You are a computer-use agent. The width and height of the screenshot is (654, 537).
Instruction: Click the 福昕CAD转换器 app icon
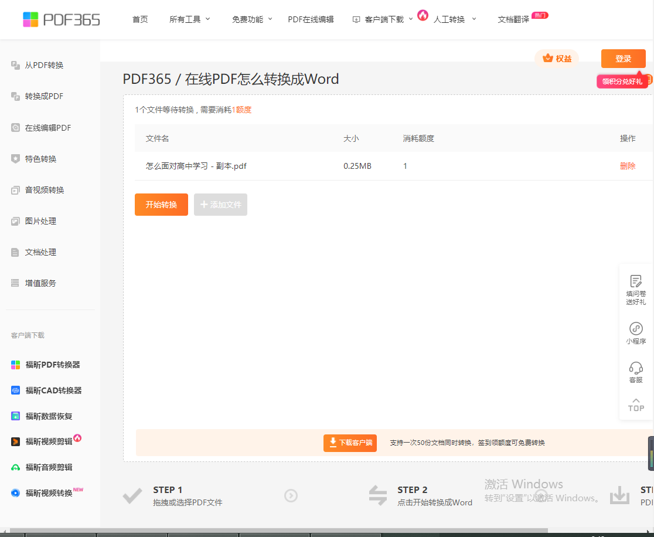click(15, 390)
